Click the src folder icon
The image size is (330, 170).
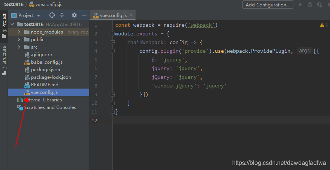[27, 47]
